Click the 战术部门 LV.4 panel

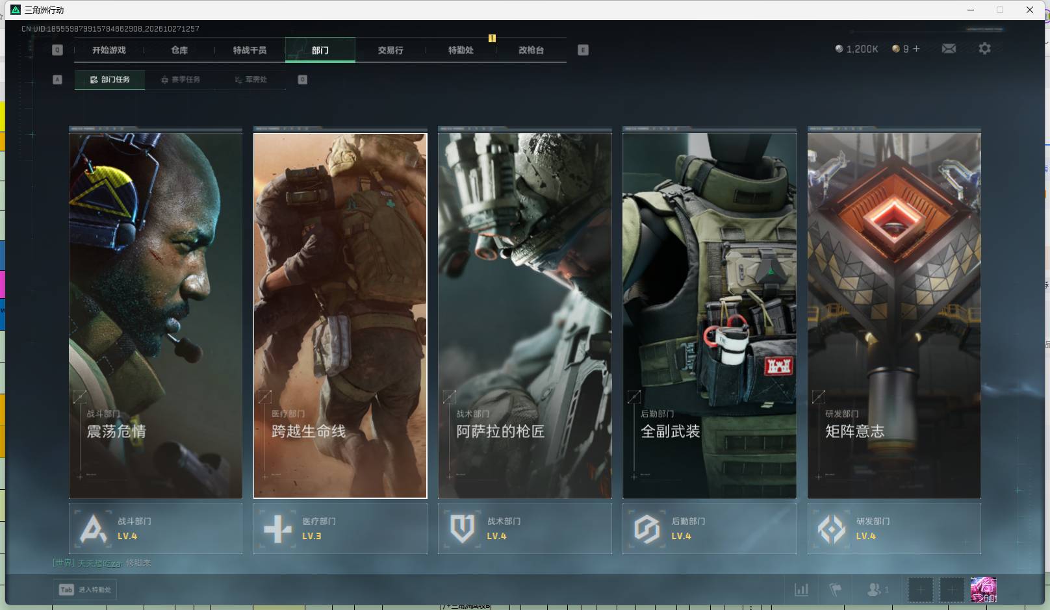tap(525, 529)
